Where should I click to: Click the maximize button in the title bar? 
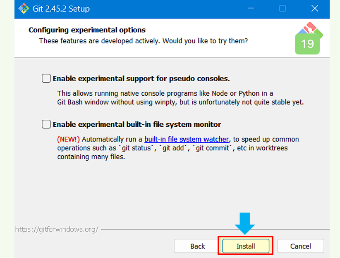tap(283, 8)
